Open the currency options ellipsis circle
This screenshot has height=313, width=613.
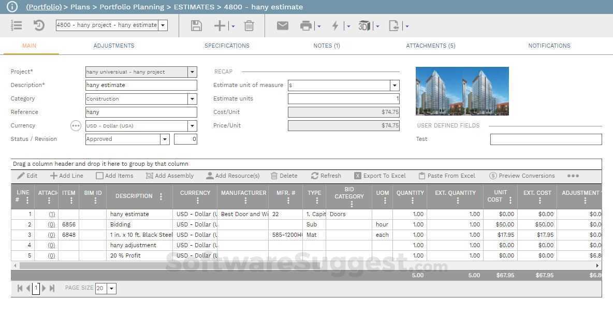point(76,125)
